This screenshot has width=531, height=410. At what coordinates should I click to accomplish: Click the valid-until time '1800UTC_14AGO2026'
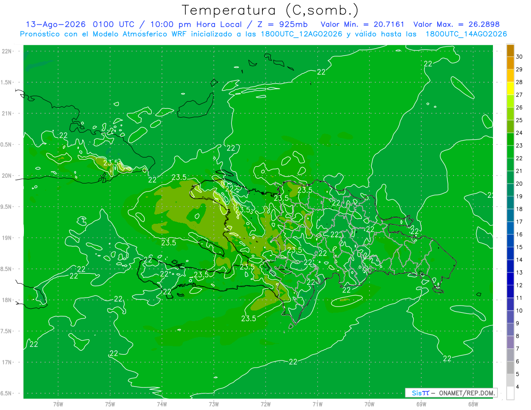tap(466, 34)
